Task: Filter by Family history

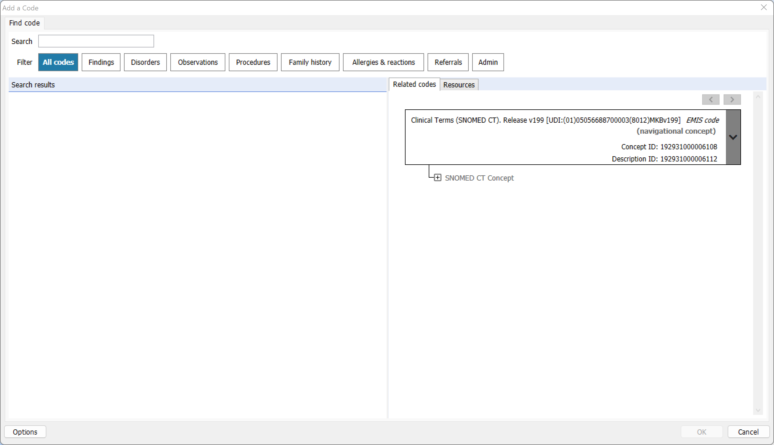Action: pyautogui.click(x=310, y=62)
